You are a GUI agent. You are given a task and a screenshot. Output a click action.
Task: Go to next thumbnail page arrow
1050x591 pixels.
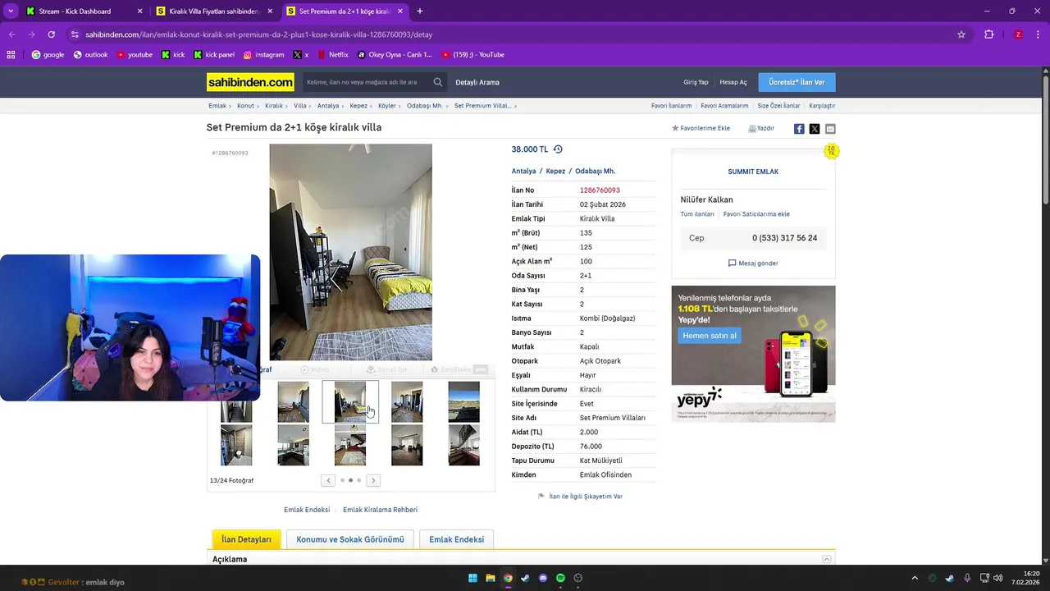coord(373,481)
